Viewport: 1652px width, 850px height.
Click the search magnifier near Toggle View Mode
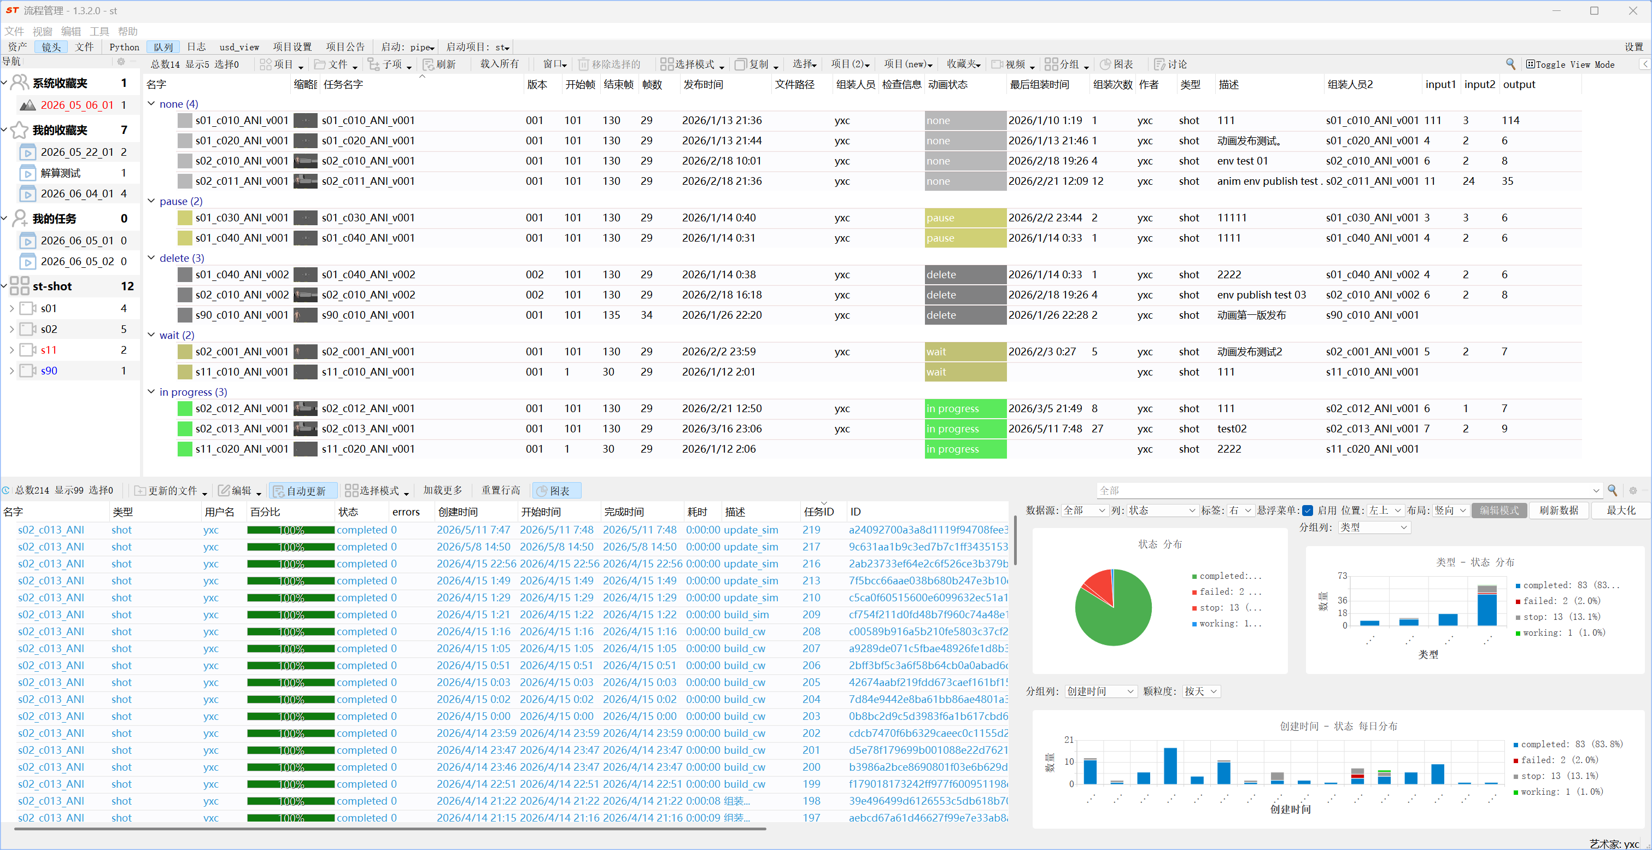click(1510, 64)
